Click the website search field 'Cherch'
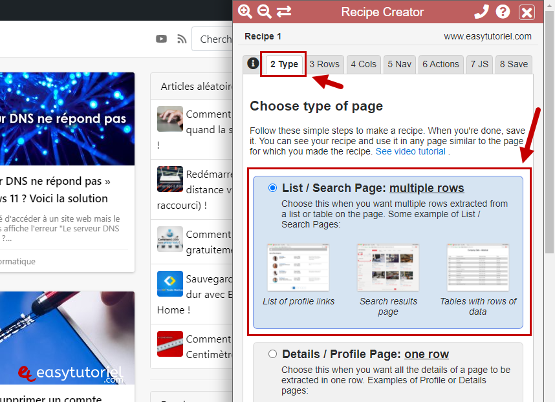The height and width of the screenshot is (402, 555). (212, 39)
